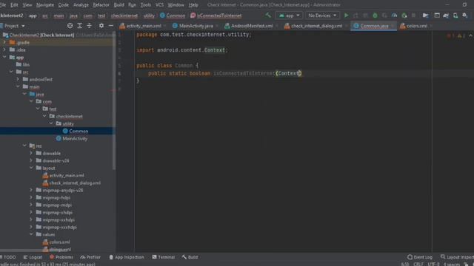The width and height of the screenshot is (474, 266).
Task: Open the app run configuration dropdown
Action: 290,15
